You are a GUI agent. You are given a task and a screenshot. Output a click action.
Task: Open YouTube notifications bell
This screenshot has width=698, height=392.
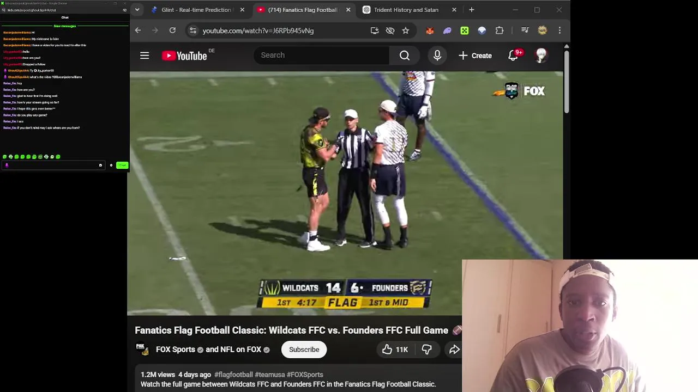pos(513,56)
